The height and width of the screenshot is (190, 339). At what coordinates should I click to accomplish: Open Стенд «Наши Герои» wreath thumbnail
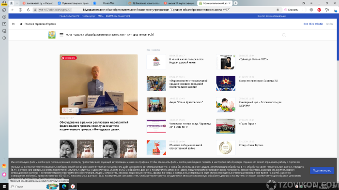click(226, 148)
